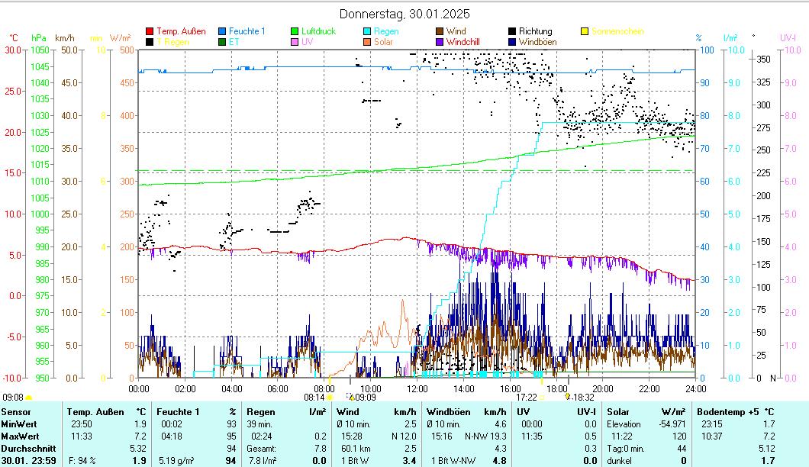Select the purple Windchill legend square
The height and width of the screenshot is (467, 809).
coord(440,42)
